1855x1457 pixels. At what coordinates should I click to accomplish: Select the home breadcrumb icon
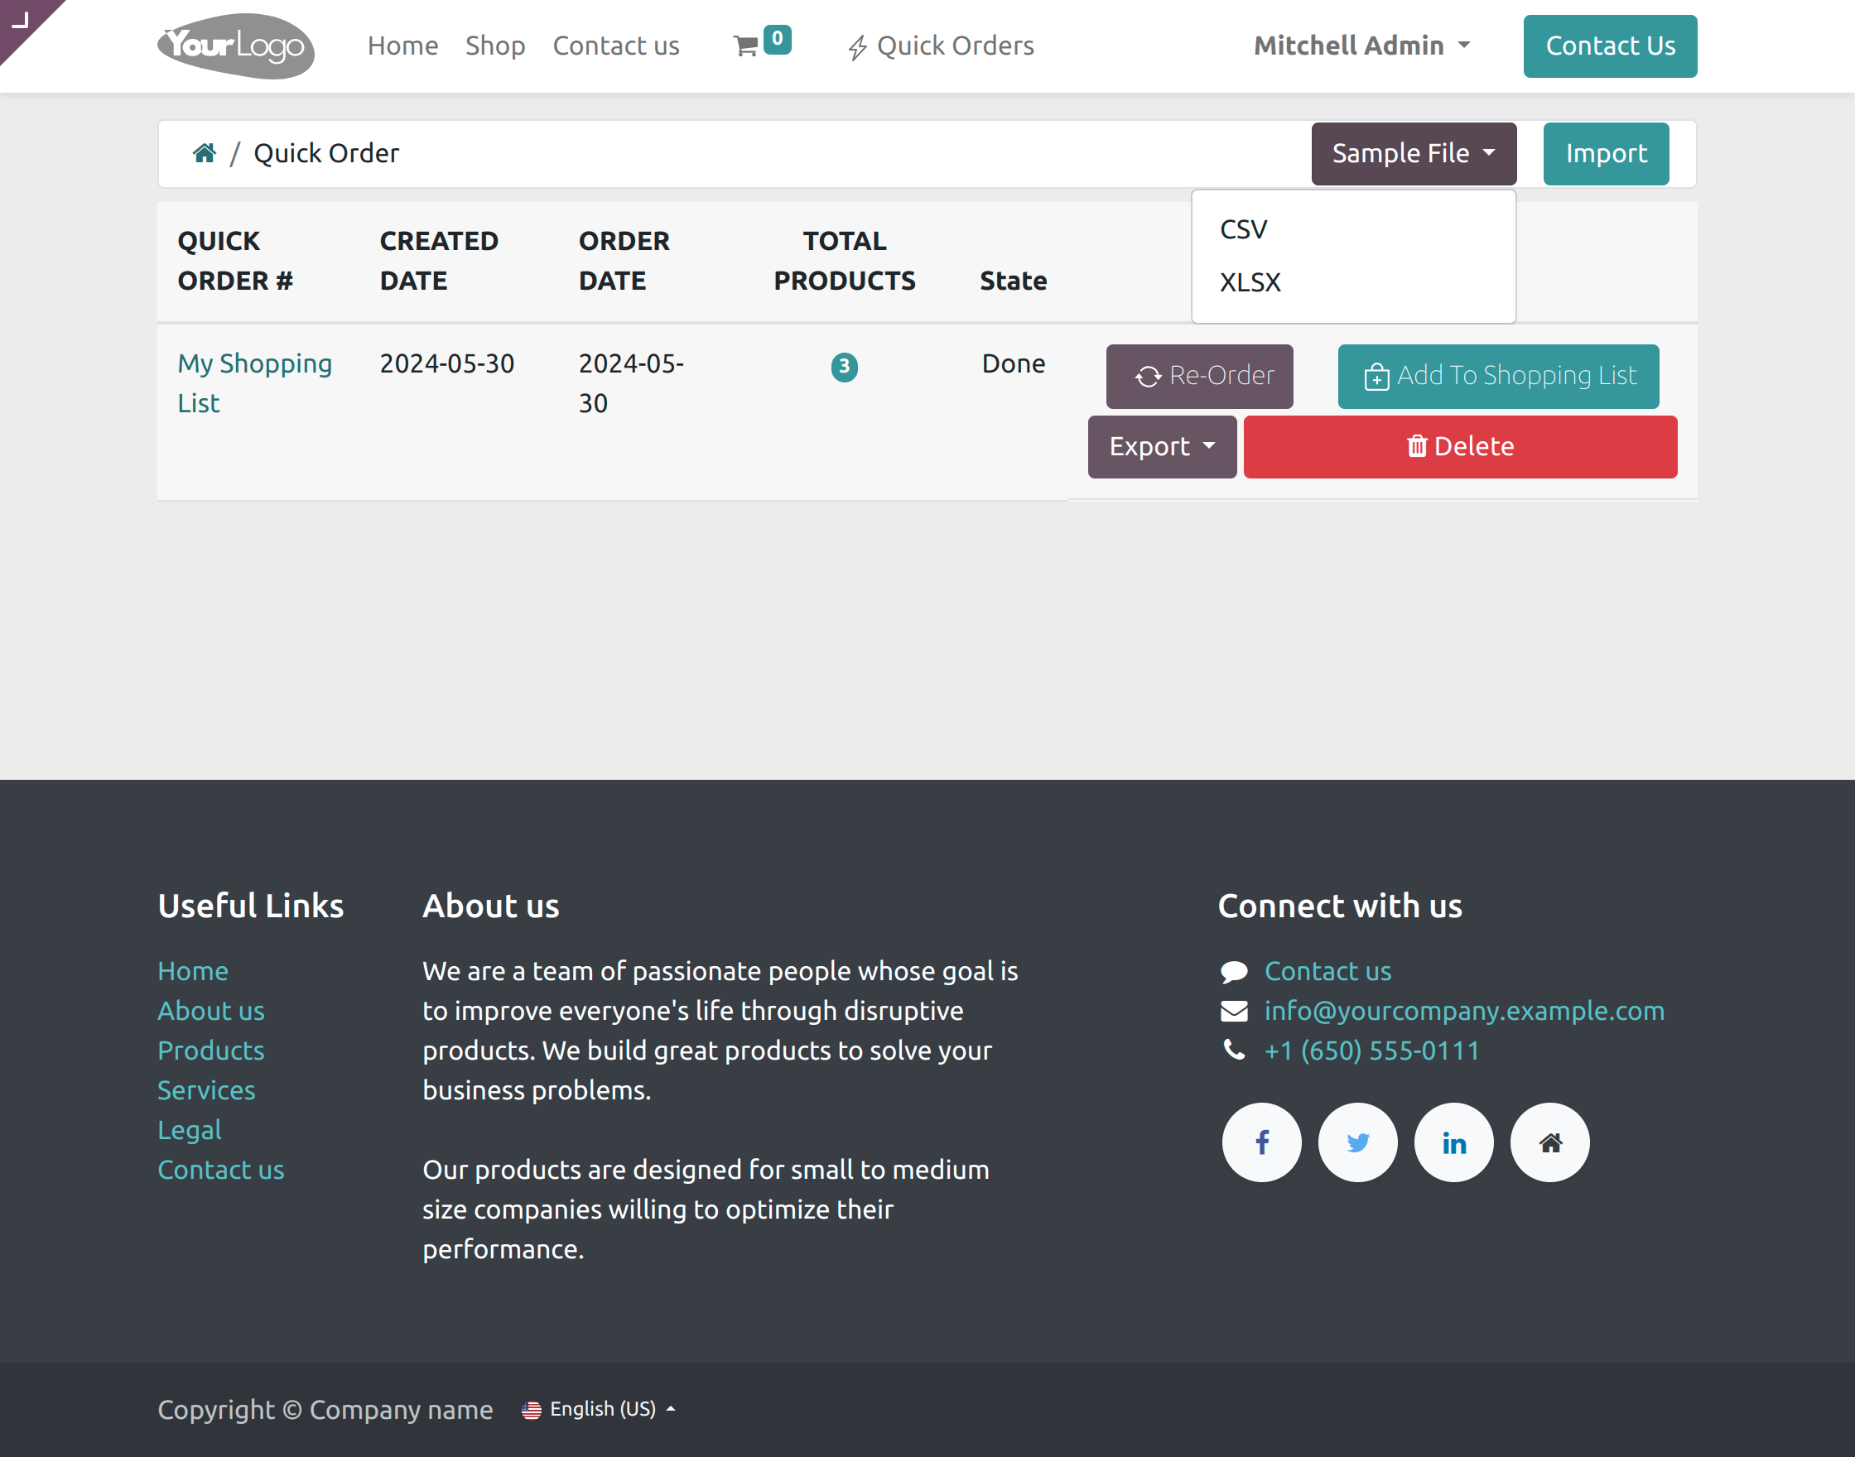tap(204, 151)
